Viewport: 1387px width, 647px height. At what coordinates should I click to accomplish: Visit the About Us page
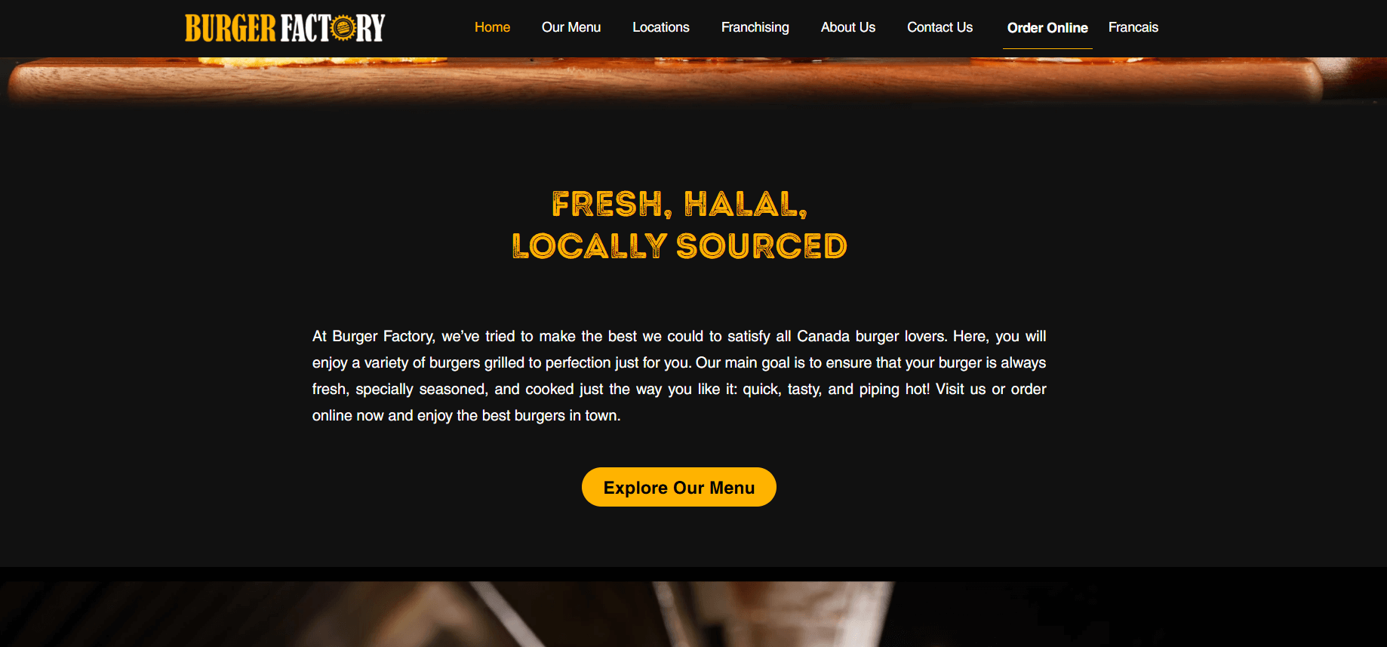tap(848, 27)
